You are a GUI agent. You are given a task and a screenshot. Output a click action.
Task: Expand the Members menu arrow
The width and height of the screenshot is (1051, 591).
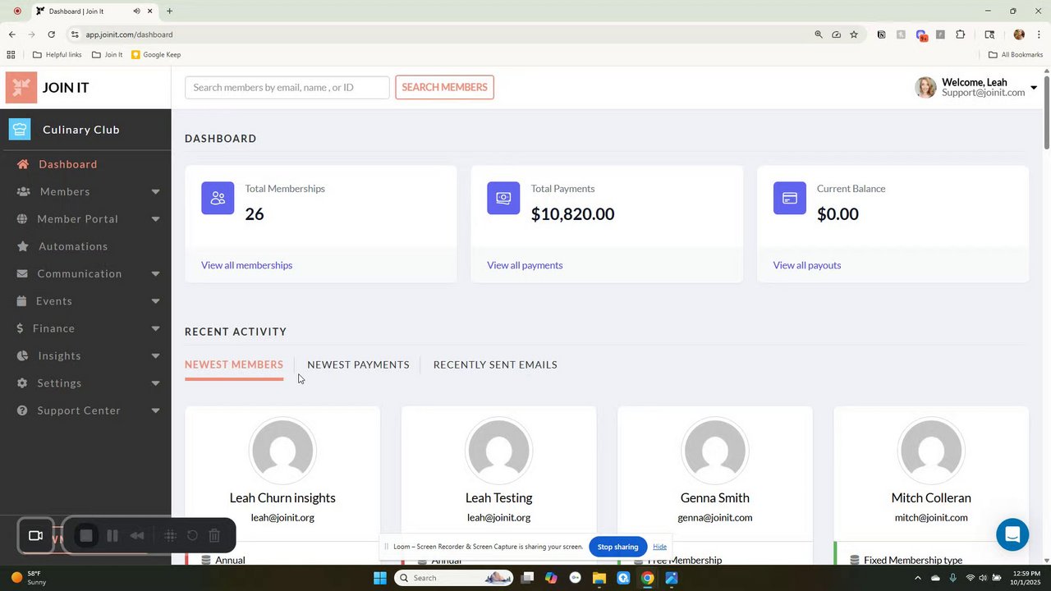pos(155,192)
